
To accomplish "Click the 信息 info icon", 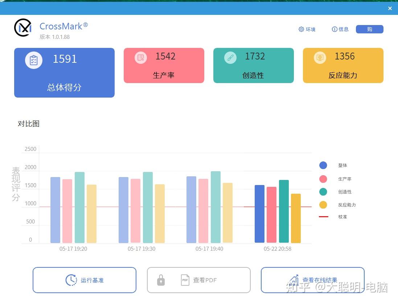I will pyautogui.click(x=334, y=29).
